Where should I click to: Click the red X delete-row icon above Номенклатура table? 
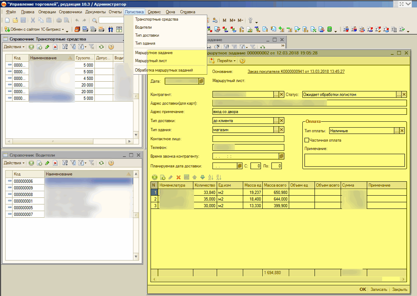click(179, 177)
